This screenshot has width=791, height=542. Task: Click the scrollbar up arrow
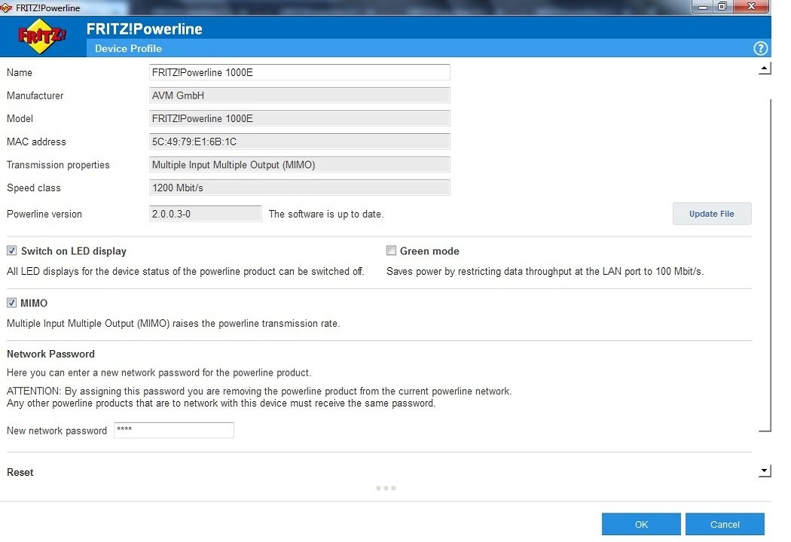[x=765, y=69]
